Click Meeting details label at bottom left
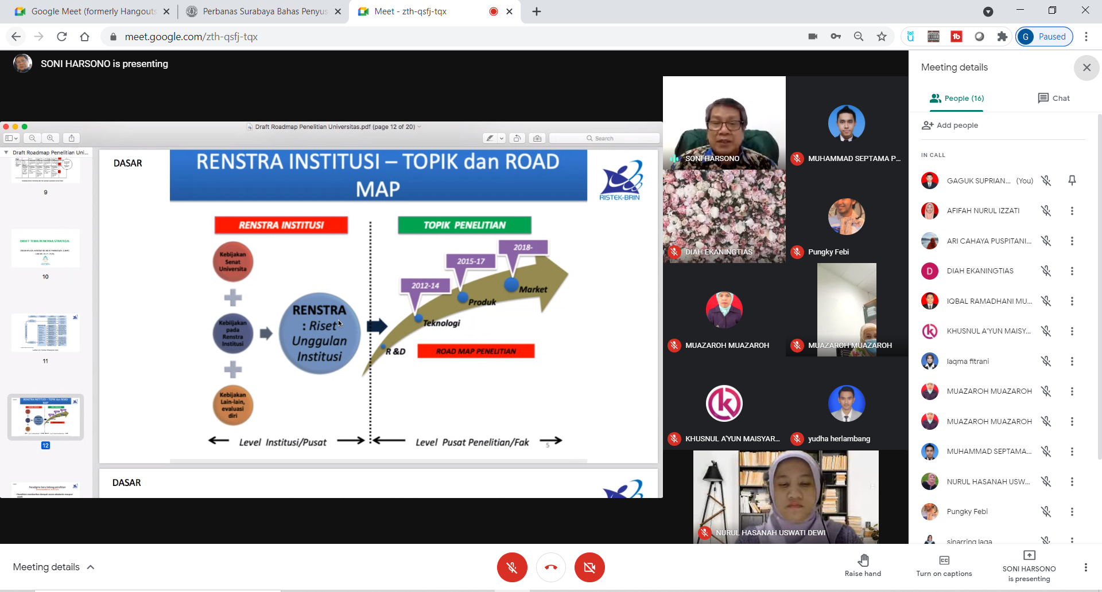The image size is (1102, 592). (46, 567)
